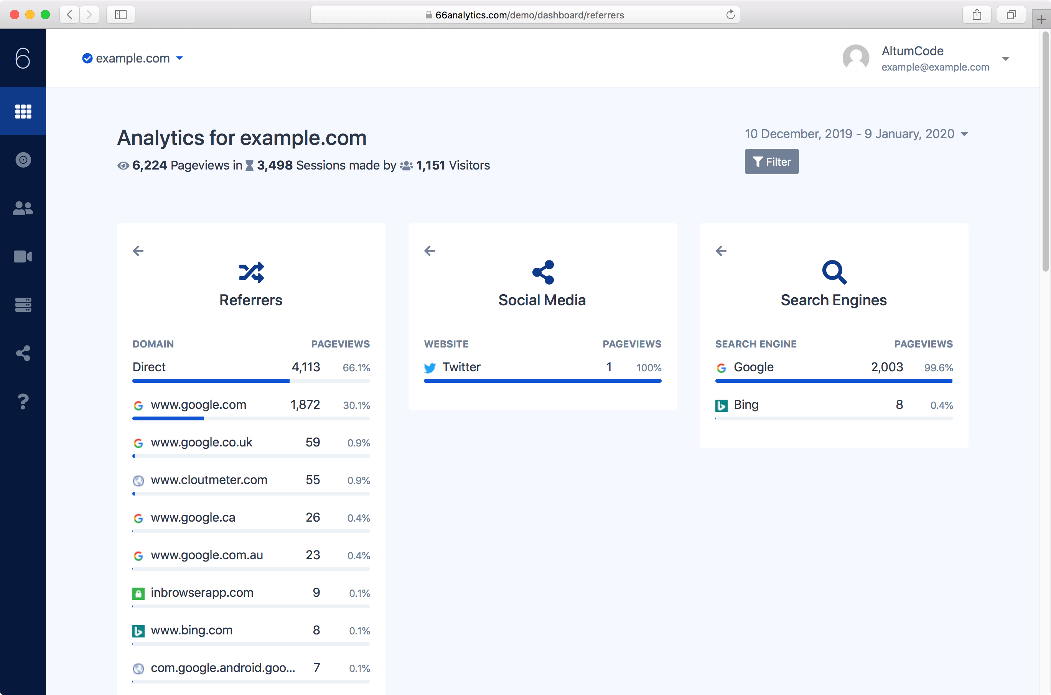Open the dashboard grid icon in sidebar

coord(23,111)
